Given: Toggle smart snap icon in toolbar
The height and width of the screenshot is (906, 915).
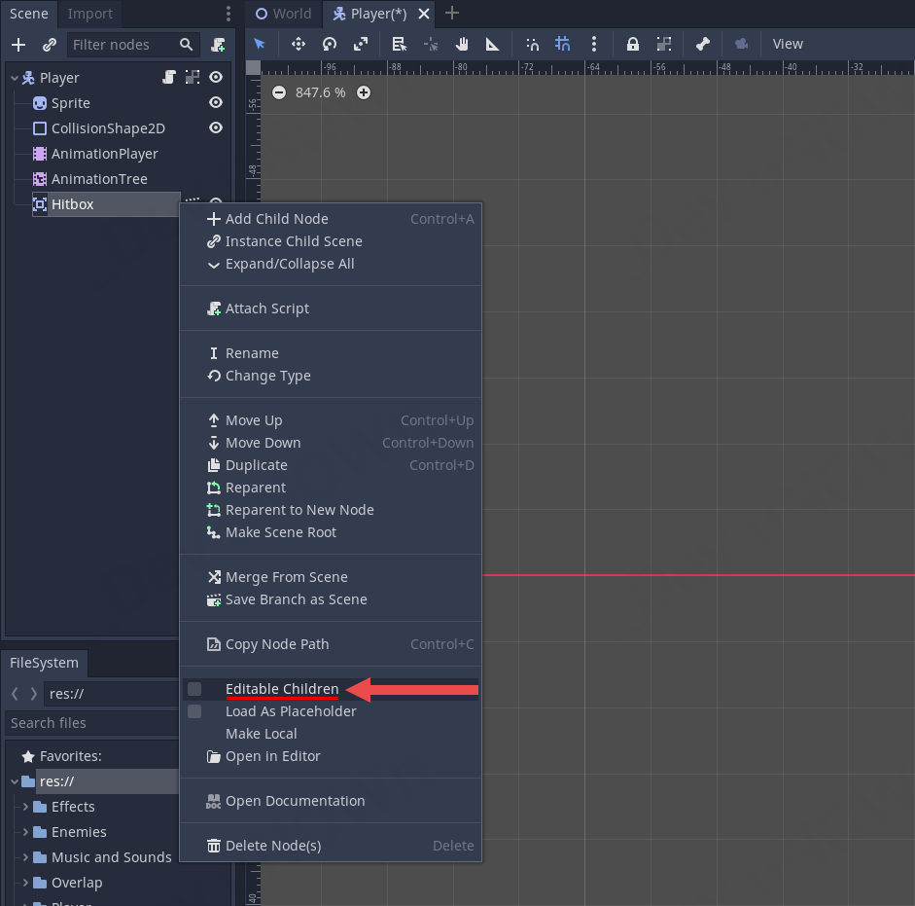Looking at the screenshot, I should tap(532, 44).
